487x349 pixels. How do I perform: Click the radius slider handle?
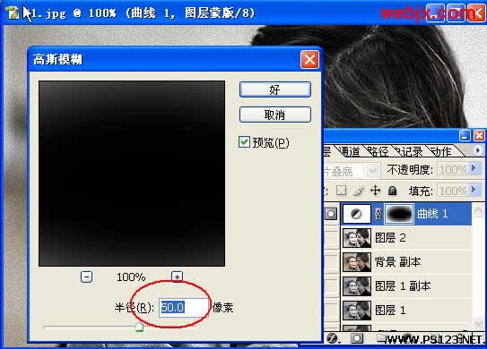(139, 327)
